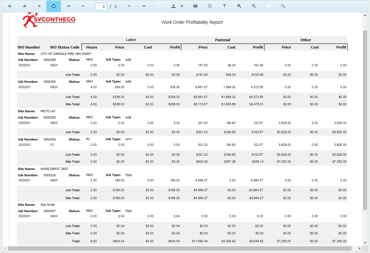
Task: Click job number 0000304
Action: click(x=50, y=81)
